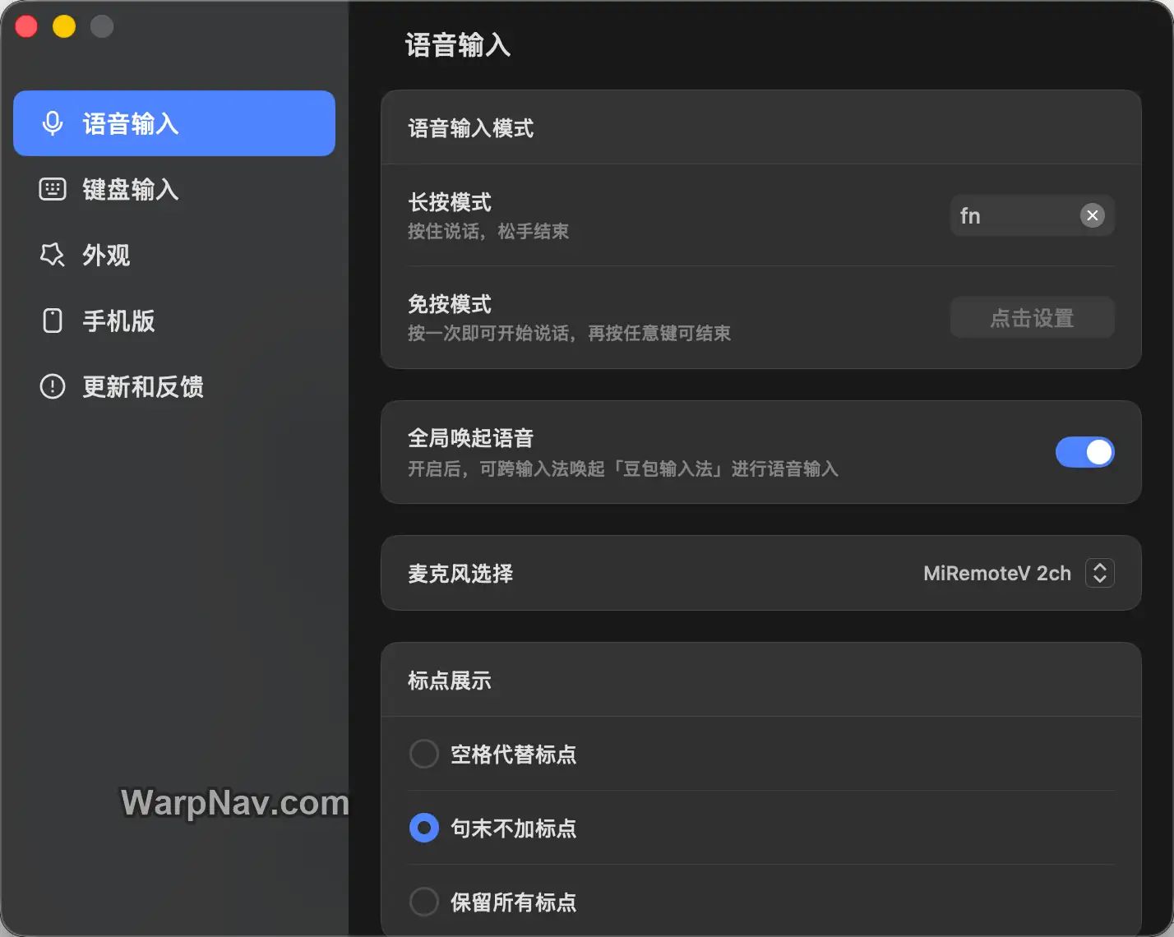Click the 麦克风选择 label

[x=460, y=573]
